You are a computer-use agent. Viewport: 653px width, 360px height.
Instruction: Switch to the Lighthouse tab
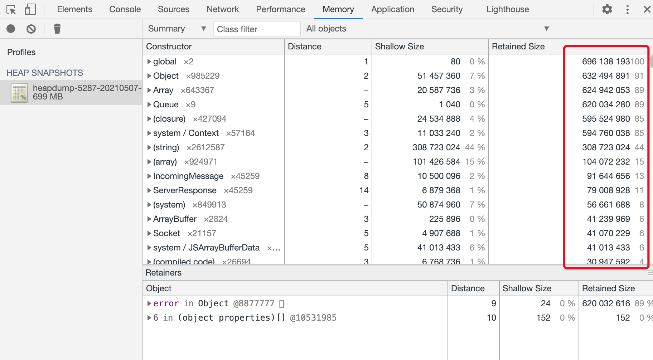click(508, 9)
